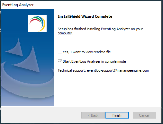The height and width of the screenshot is (124, 163).
Task: Enable the view readme file checkbox
Action: click(60, 52)
